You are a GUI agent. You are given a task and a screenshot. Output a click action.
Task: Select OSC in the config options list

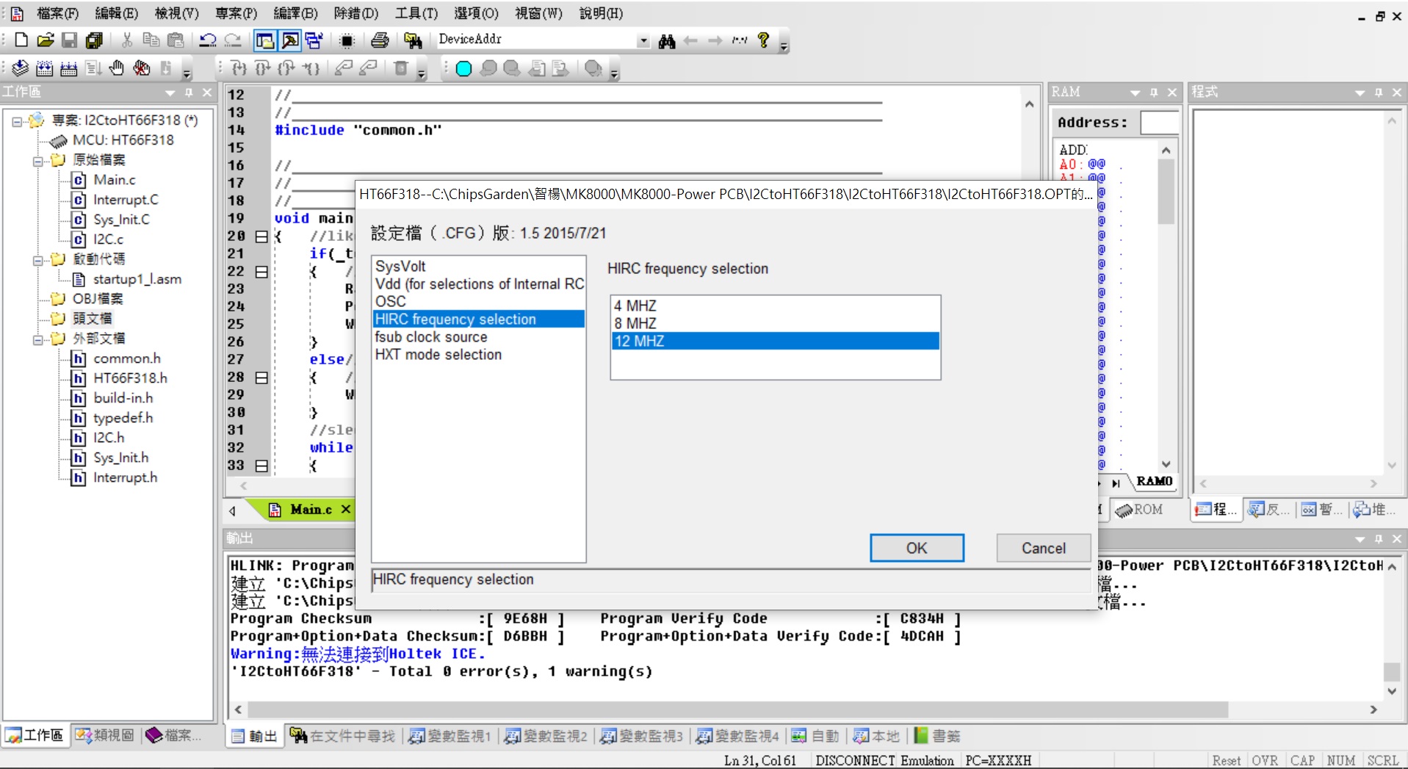[479, 301]
